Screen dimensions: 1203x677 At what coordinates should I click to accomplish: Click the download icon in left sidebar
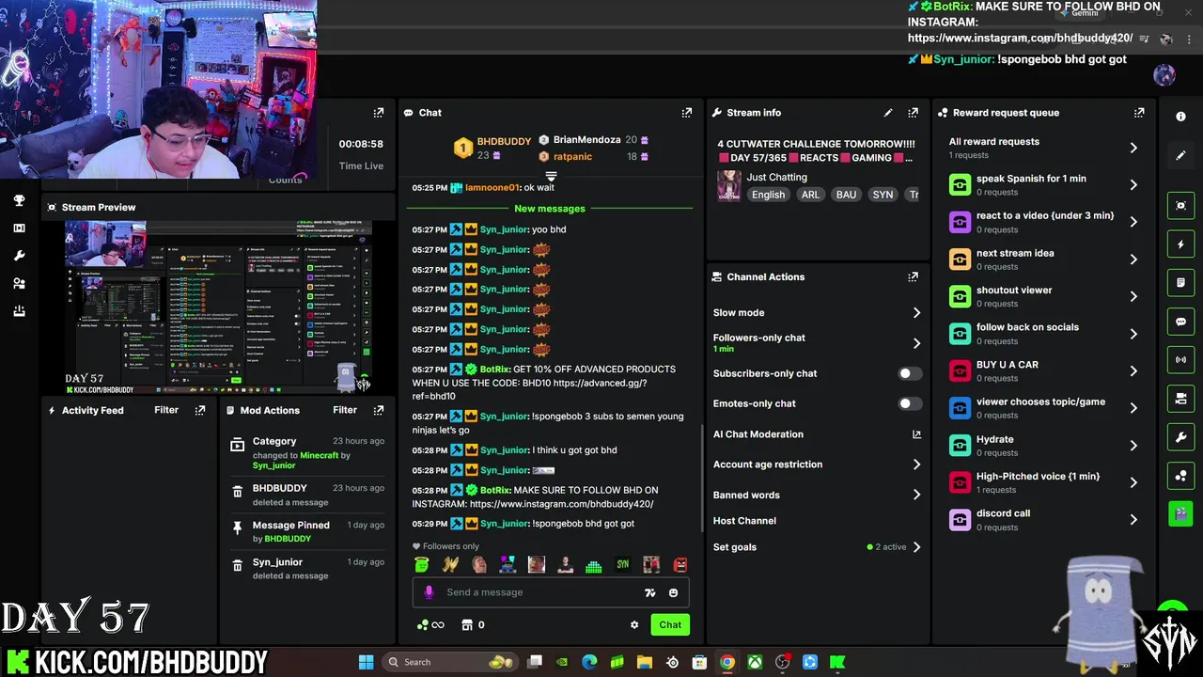[x=19, y=311]
